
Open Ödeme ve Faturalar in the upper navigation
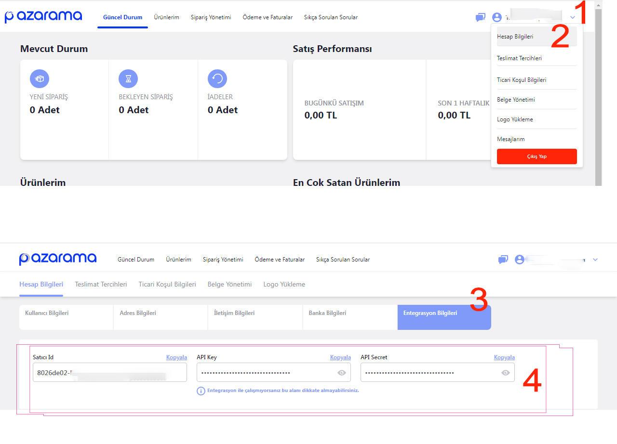268,17
